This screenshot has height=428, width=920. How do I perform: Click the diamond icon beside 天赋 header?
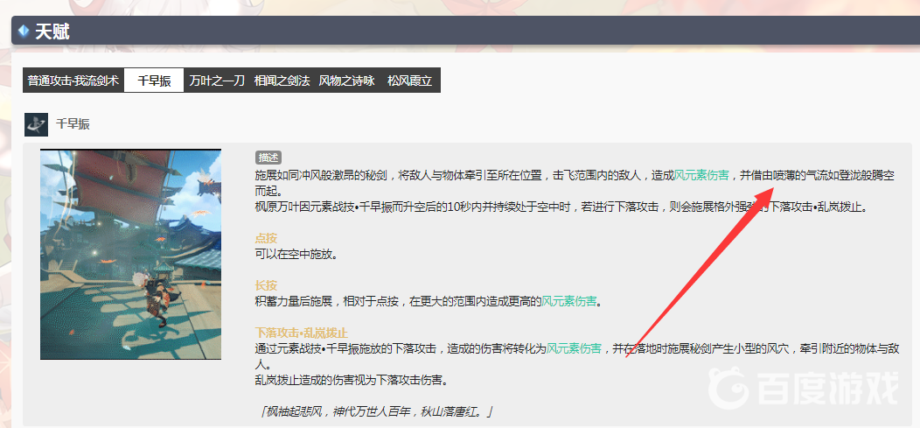pyautogui.click(x=23, y=32)
